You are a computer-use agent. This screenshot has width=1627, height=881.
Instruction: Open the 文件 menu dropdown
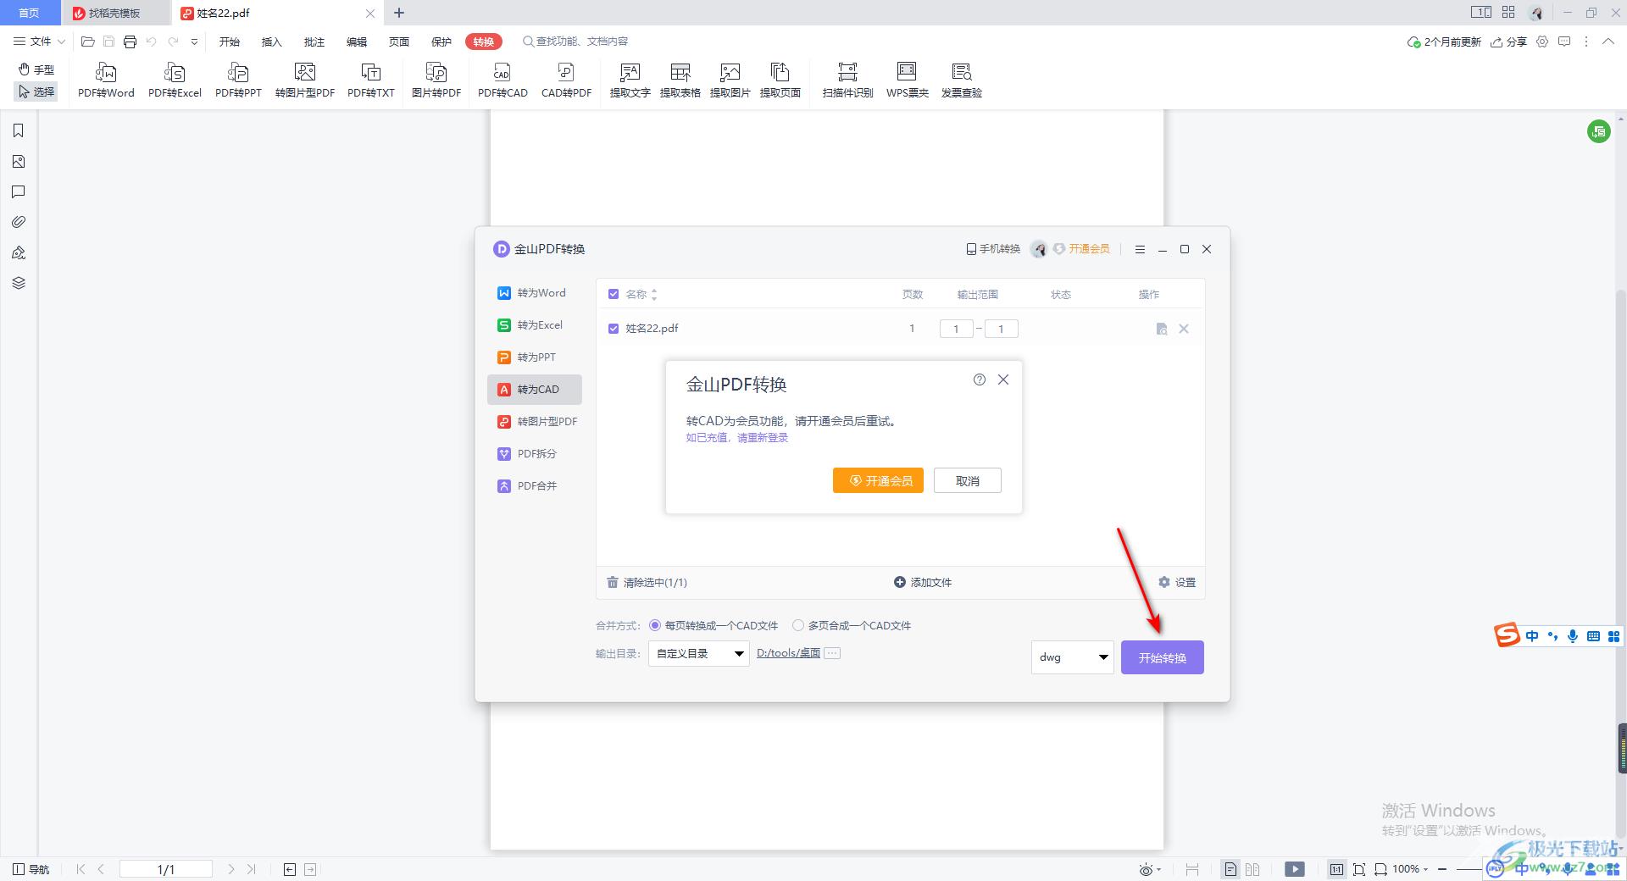pos(39,42)
